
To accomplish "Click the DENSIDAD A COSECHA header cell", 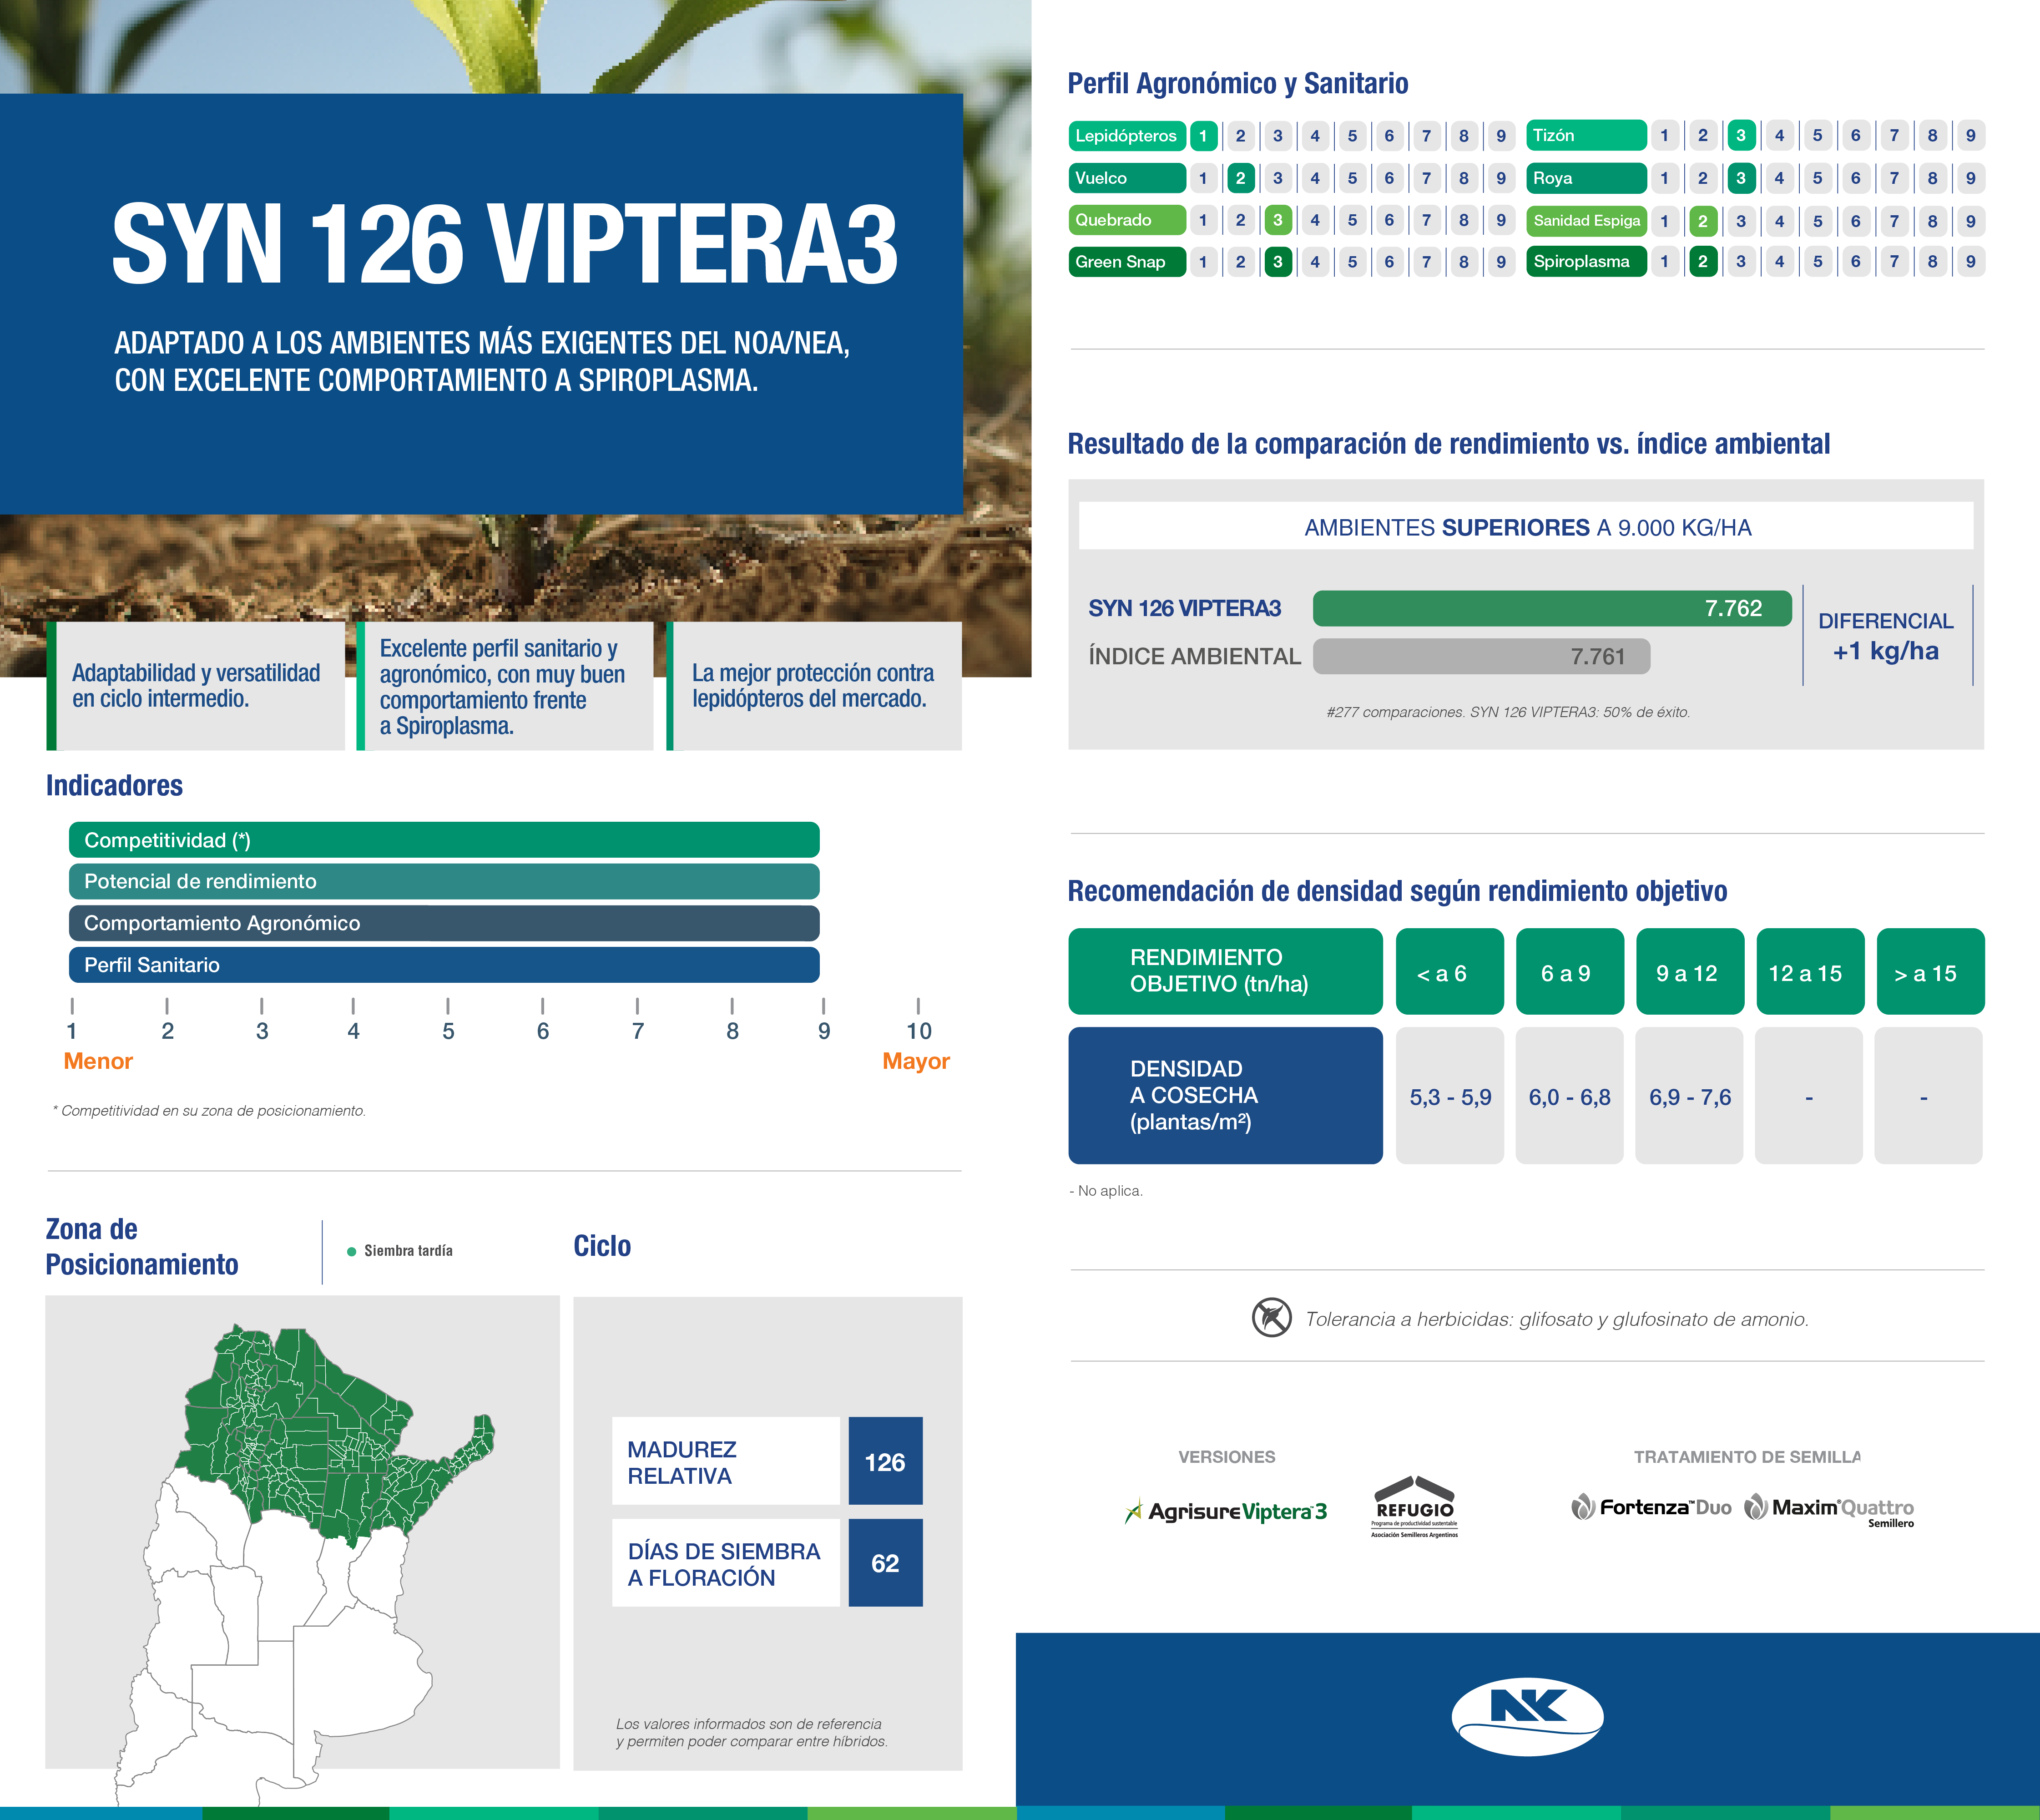I will coord(1225,1096).
